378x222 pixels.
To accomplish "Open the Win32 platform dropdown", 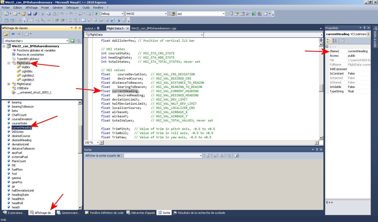I will [x=166, y=14].
